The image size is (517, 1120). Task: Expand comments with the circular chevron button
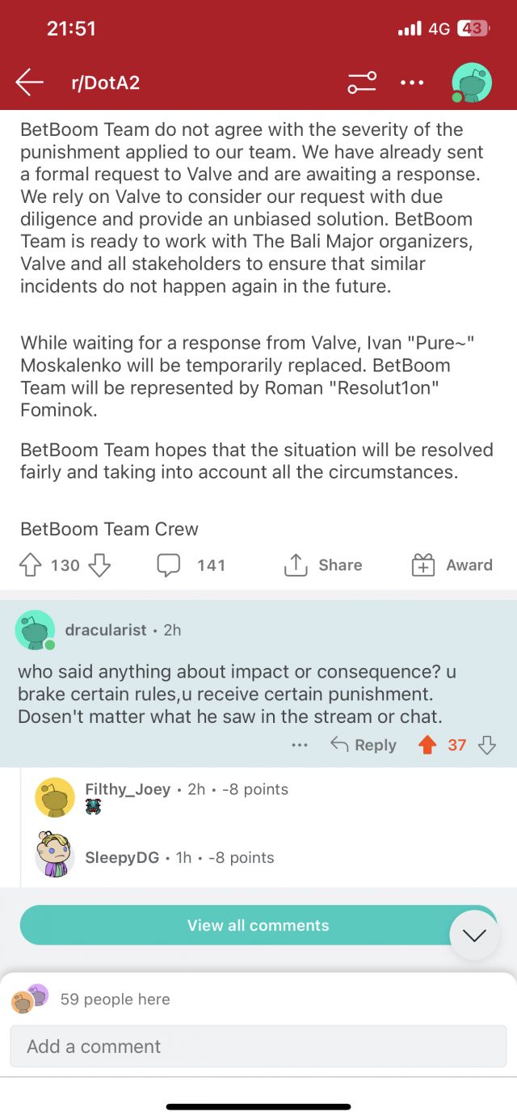click(473, 936)
